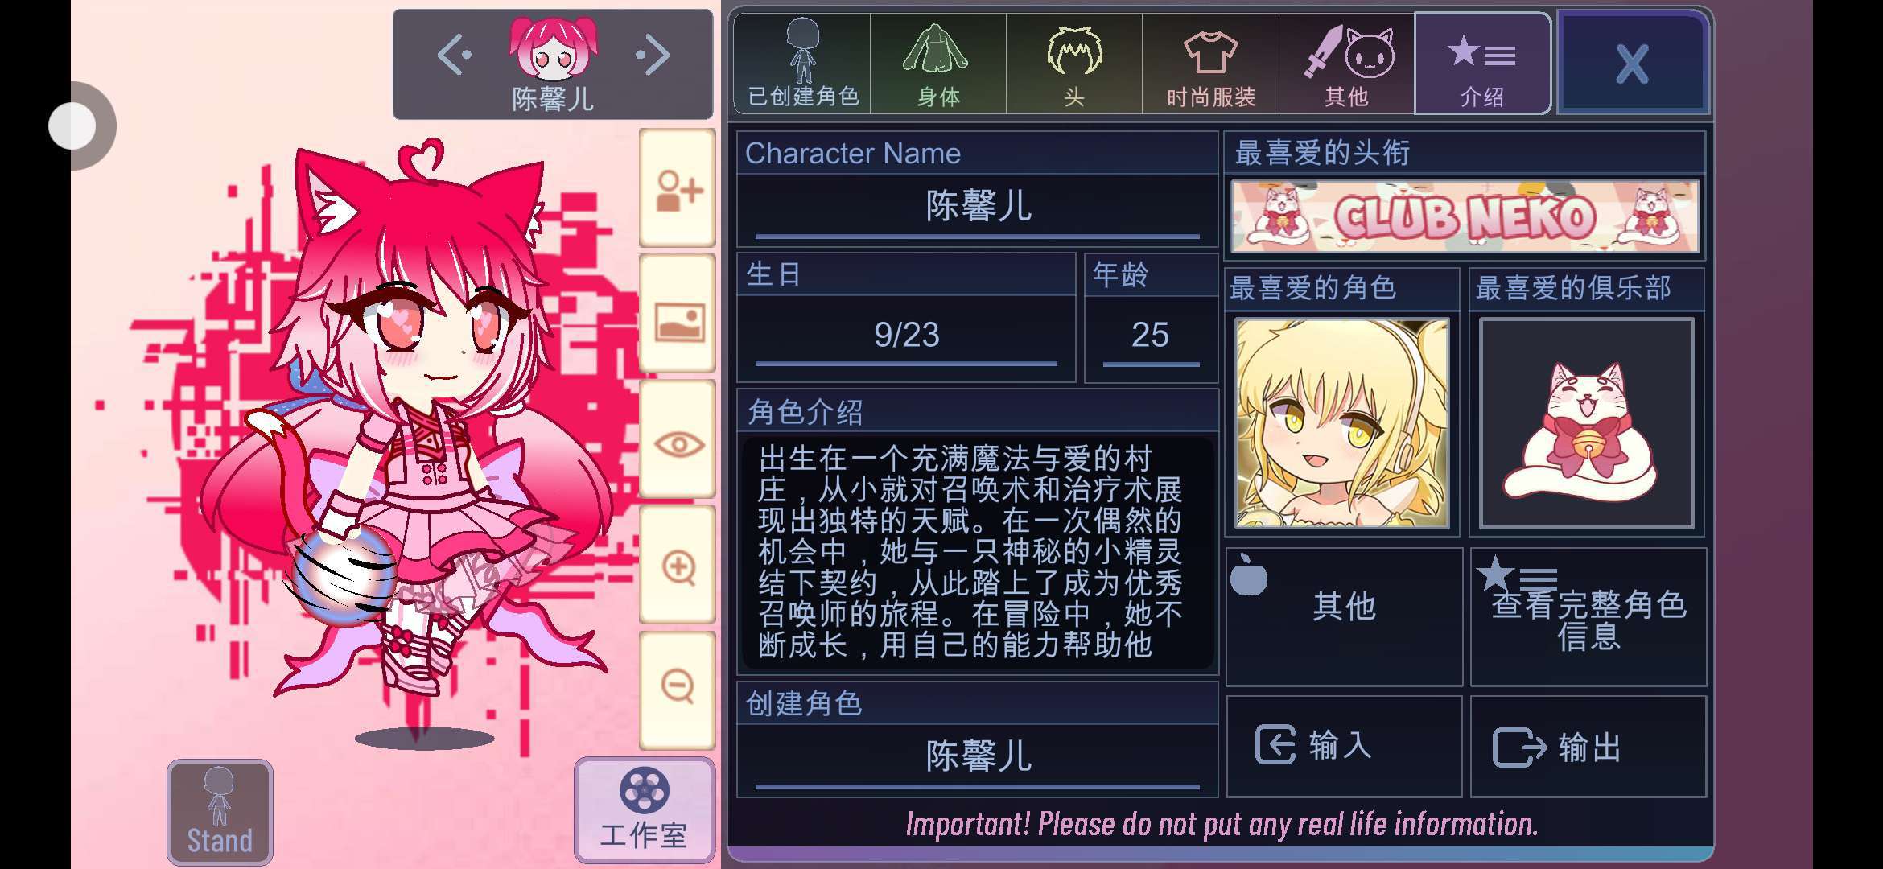Click the 输入 import button
1883x869 pixels.
coord(1344,746)
